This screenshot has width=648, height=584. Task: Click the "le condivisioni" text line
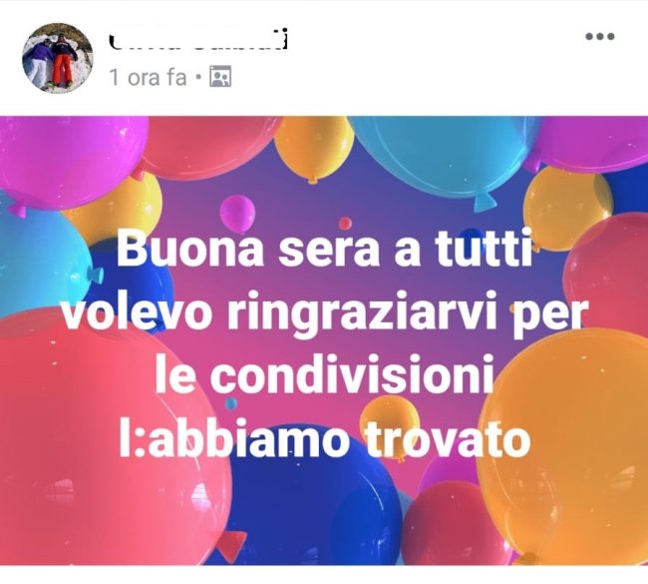[x=324, y=375]
